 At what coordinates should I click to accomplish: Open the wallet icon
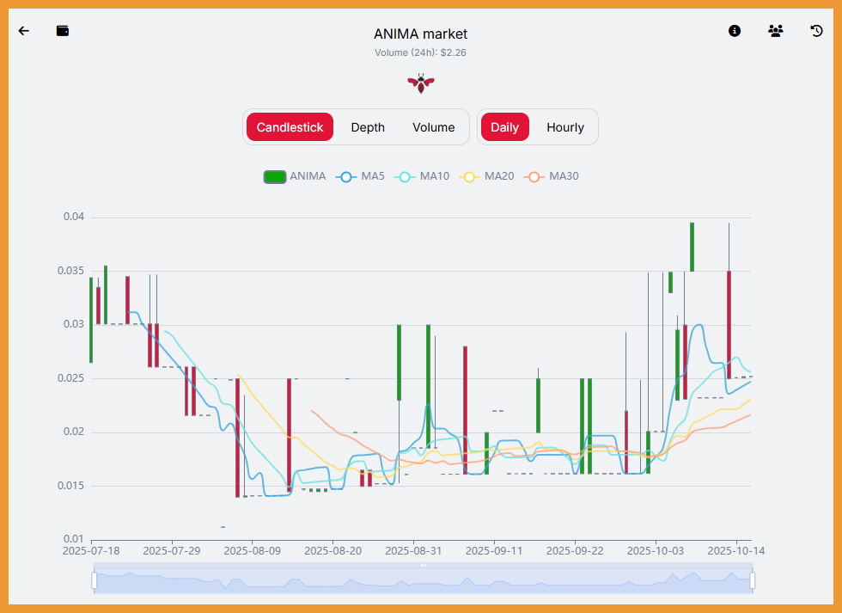[x=63, y=31]
